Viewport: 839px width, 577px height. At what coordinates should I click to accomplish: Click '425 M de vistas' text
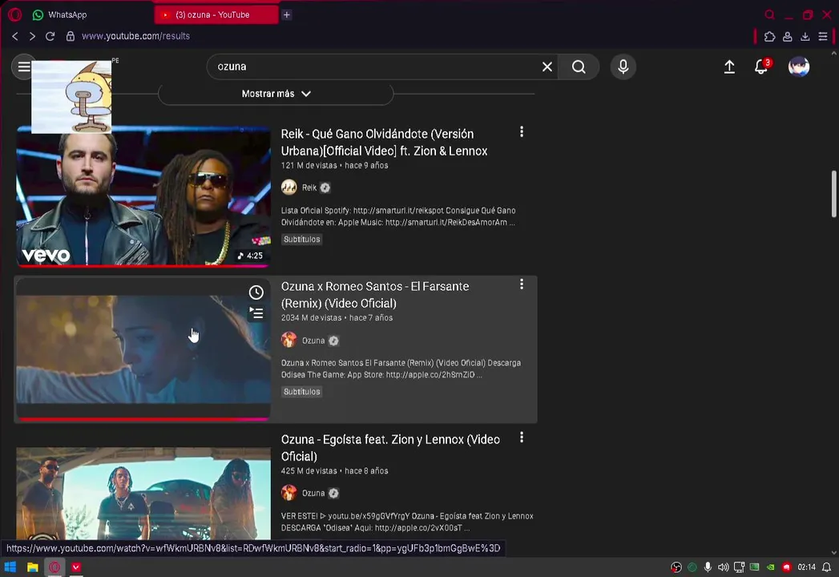click(309, 471)
